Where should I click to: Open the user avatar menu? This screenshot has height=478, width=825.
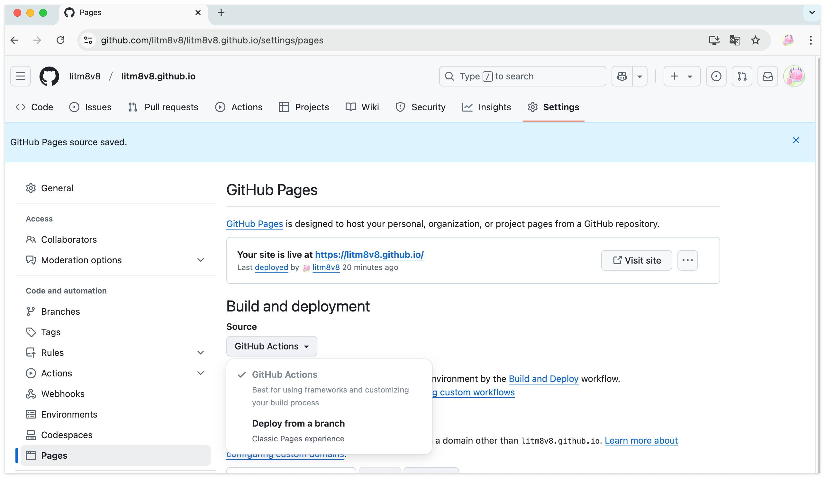[794, 76]
